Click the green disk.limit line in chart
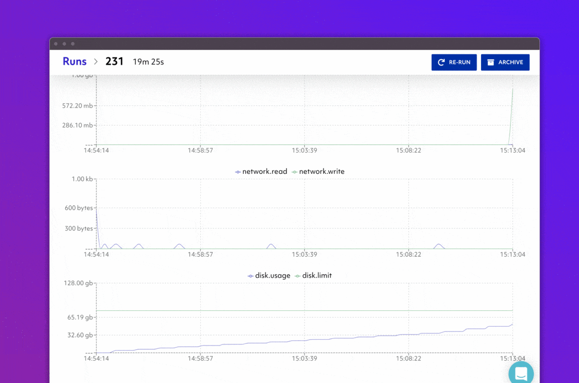Image resolution: width=579 pixels, height=383 pixels. point(304,311)
